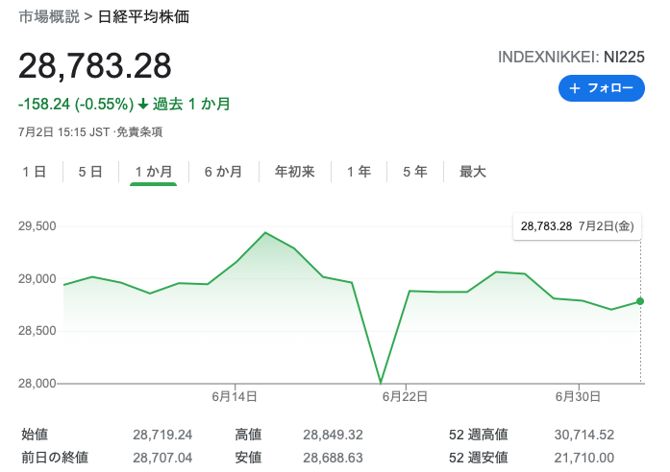
Task: Click the 52 週安値 value 21,710.00
Action: 584,458
